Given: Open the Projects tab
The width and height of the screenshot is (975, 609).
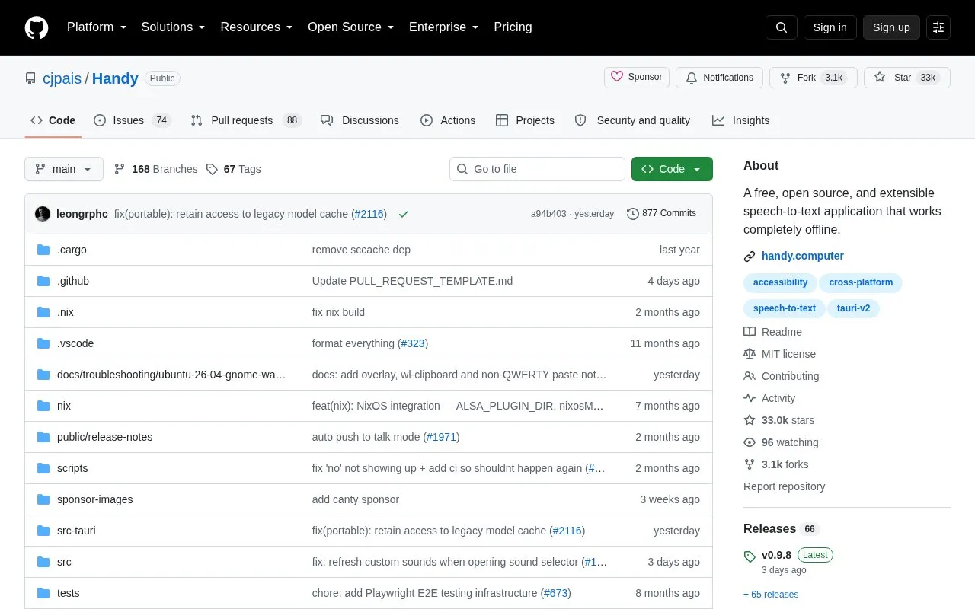Looking at the screenshot, I should pyautogui.click(x=525, y=120).
